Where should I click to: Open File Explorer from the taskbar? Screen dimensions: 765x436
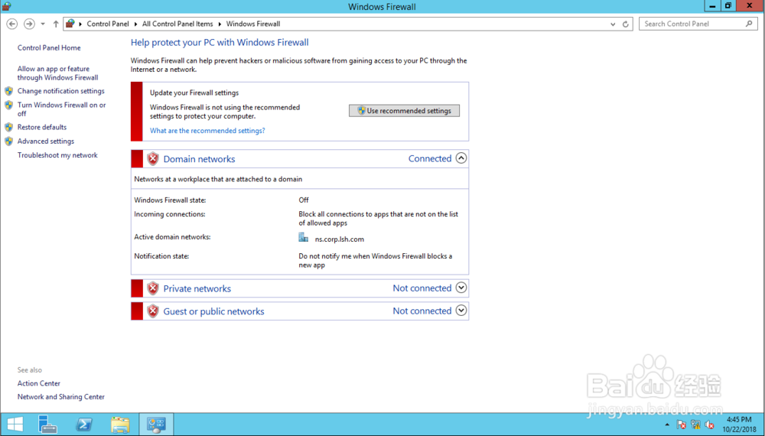pyautogui.click(x=120, y=425)
